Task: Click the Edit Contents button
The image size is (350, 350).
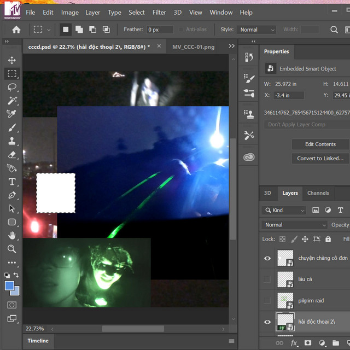Action: (320, 144)
